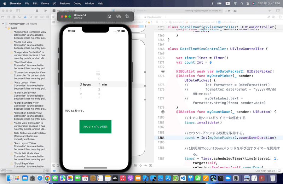Open the Trash in the Dock
283x184 pixels.
[x=272, y=178]
